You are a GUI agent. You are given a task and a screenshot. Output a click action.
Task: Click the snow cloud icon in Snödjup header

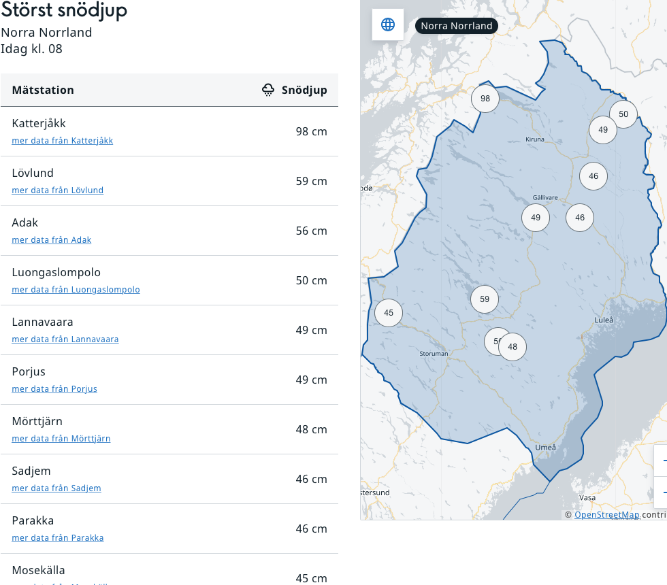tap(269, 90)
